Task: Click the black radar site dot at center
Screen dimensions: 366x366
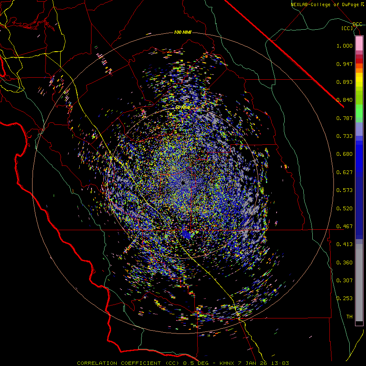Action: pyautogui.click(x=183, y=183)
